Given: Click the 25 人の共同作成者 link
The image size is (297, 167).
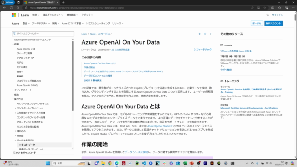Looking at the screenshot, I should (121, 50).
